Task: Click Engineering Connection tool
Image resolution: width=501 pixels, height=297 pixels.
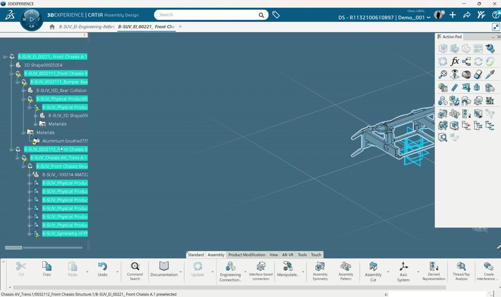Action: pos(230,271)
